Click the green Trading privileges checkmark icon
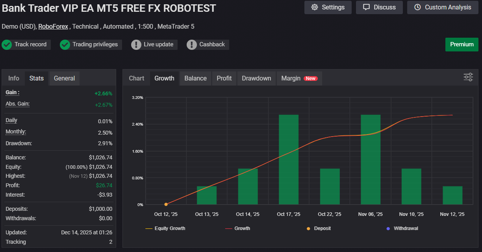The width and height of the screenshot is (482, 252). tap(65, 45)
